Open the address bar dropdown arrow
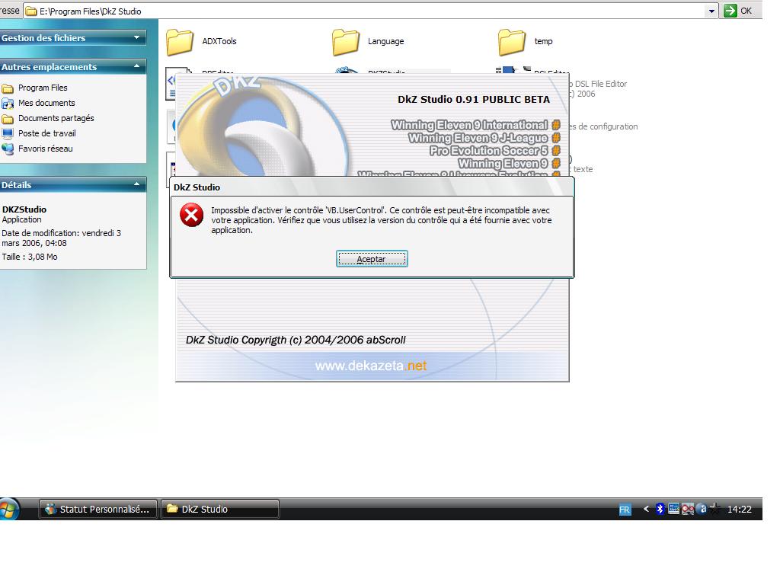Image resolution: width=780 pixels, height=585 pixels. (712, 11)
